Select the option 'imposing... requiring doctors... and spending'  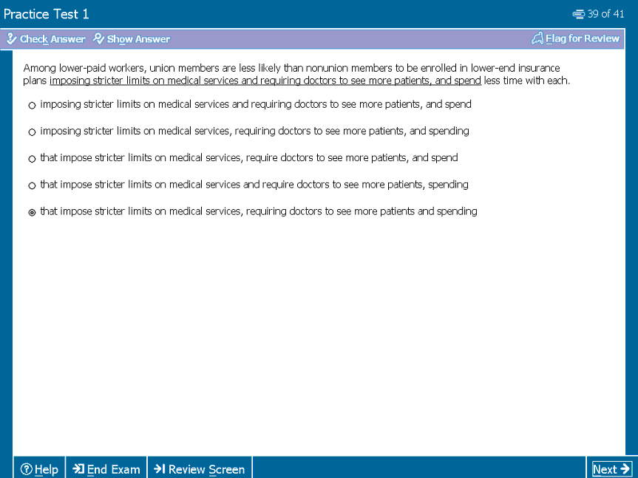pyautogui.click(x=32, y=132)
